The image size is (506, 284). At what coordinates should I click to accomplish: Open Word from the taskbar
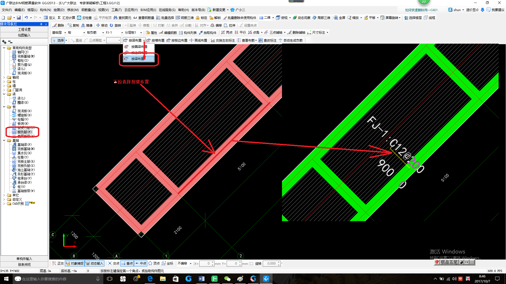[201, 279]
